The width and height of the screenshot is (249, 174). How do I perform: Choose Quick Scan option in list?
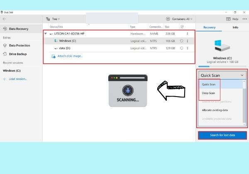click(x=221, y=84)
